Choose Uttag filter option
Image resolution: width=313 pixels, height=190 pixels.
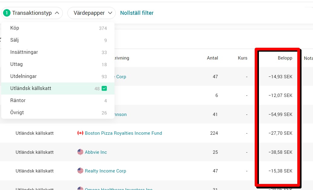click(58, 64)
